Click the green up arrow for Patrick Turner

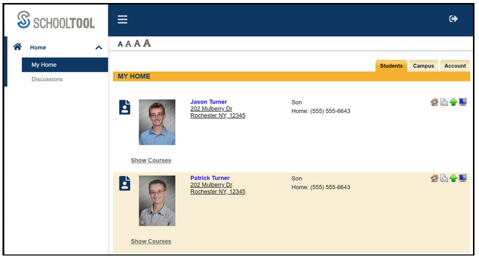453,178
